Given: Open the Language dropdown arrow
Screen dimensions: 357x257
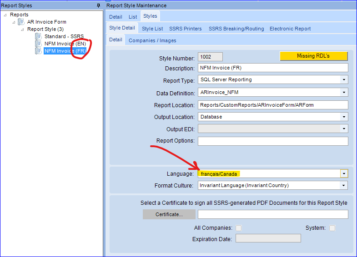Looking at the screenshot, I should [344, 174].
